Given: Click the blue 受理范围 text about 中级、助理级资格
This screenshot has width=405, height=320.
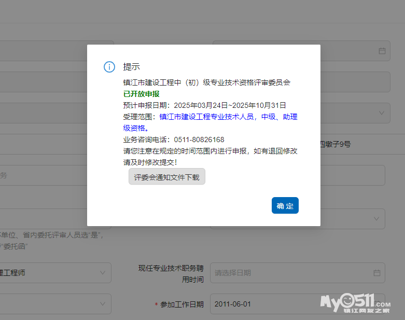Looking at the screenshot, I should tap(228, 122).
